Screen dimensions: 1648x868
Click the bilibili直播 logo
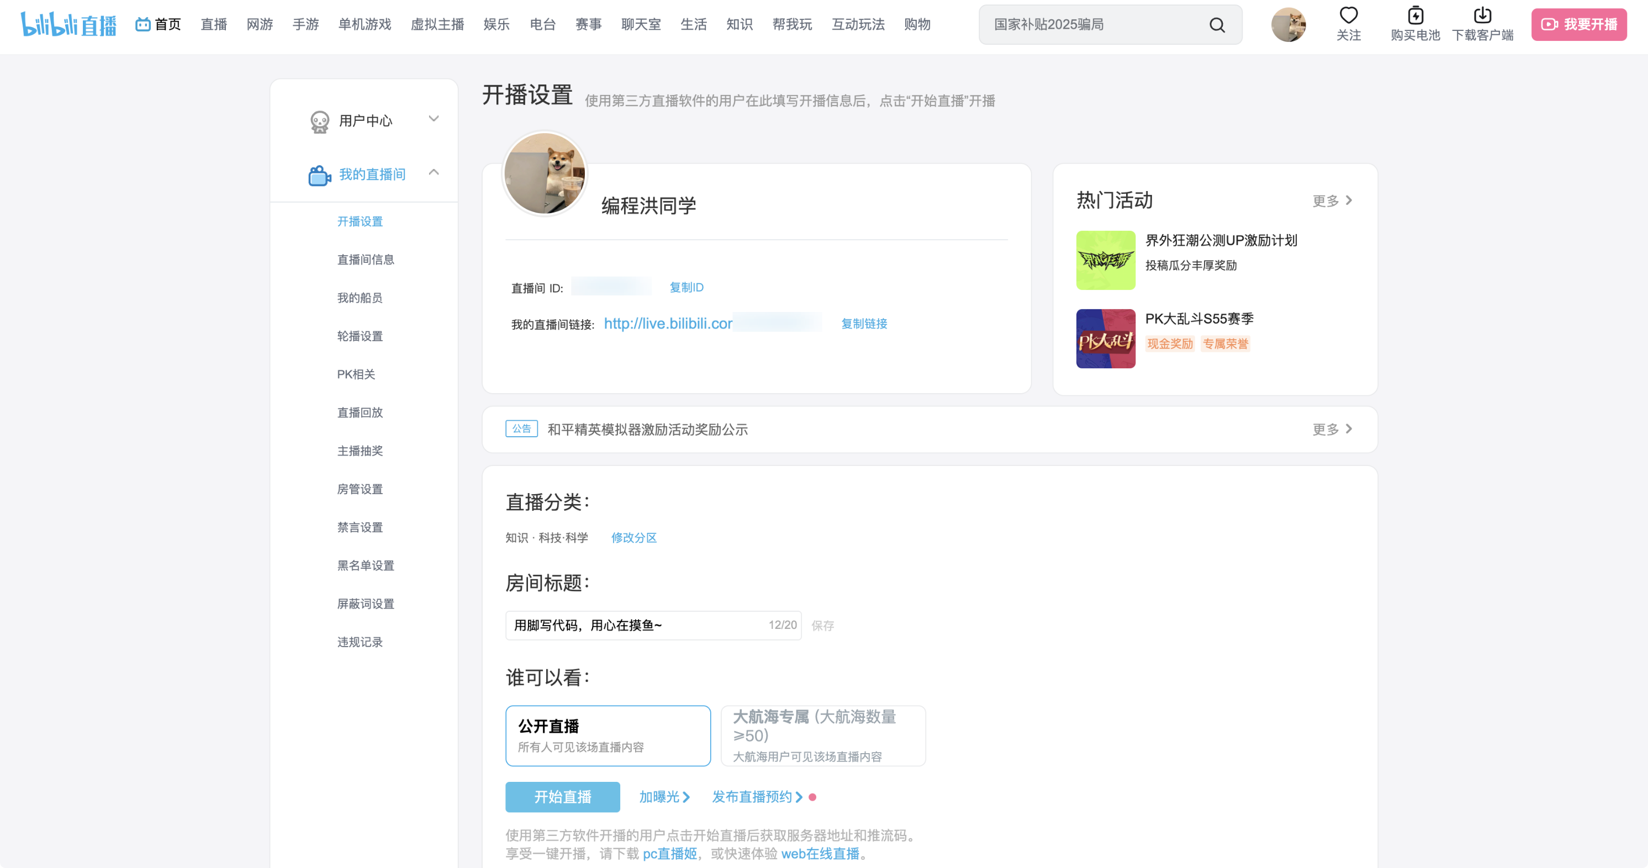click(68, 24)
